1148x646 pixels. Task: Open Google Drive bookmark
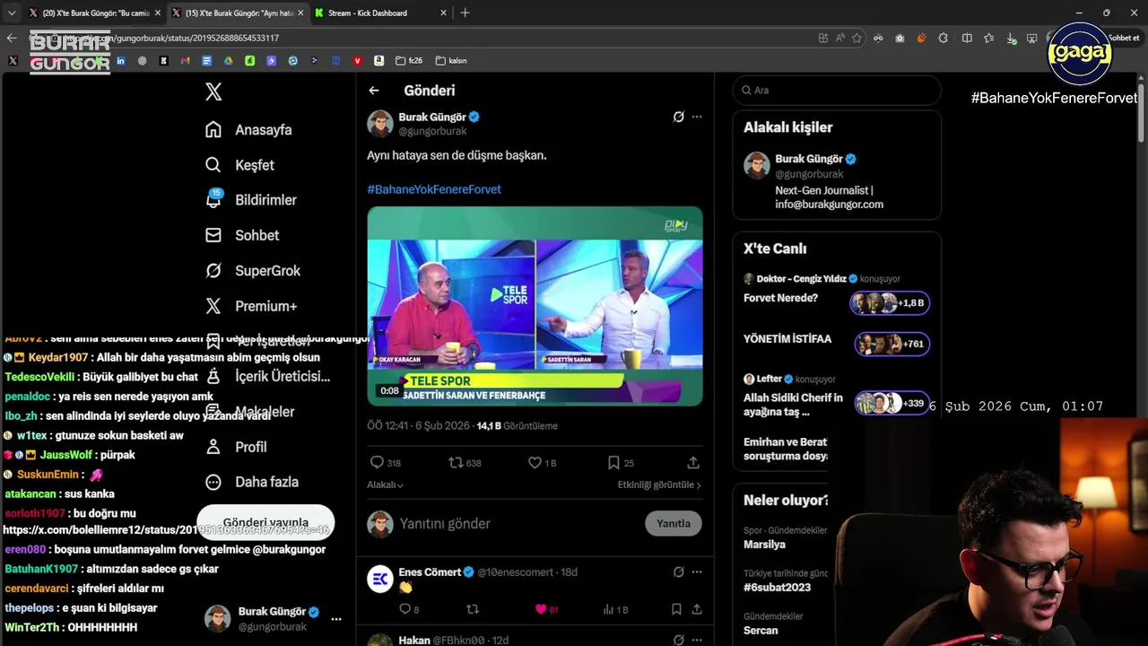pos(228,61)
